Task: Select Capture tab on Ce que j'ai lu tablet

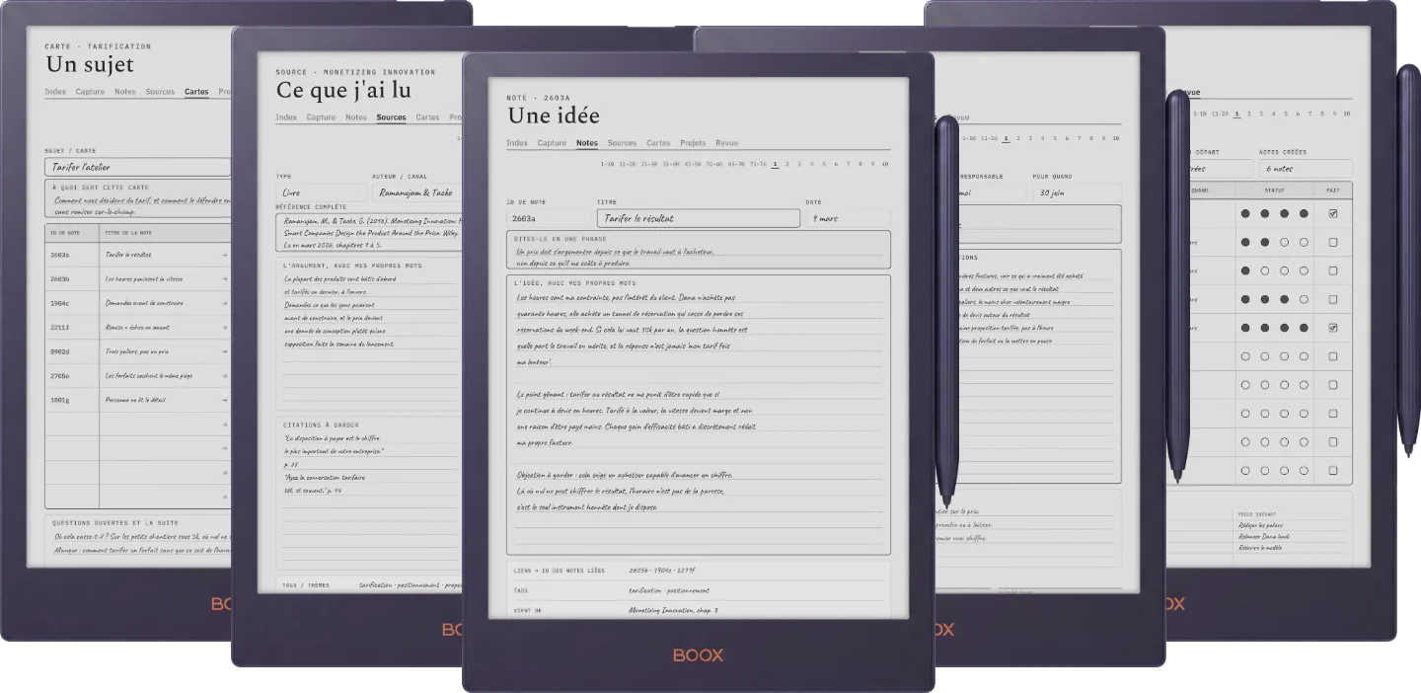Action: tap(321, 117)
